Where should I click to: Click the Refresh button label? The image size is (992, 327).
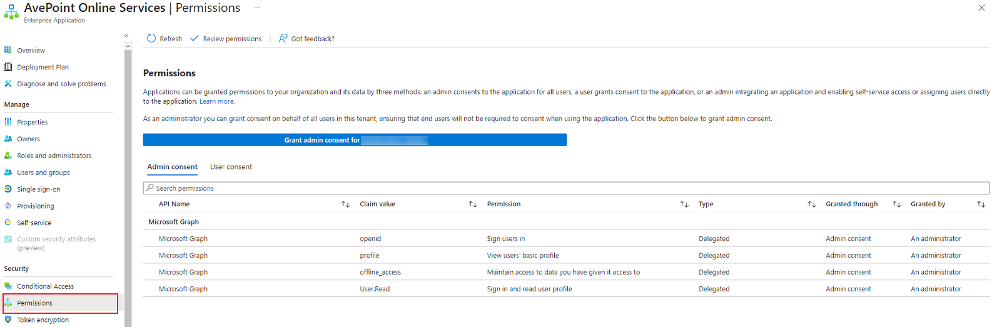pyautogui.click(x=171, y=39)
